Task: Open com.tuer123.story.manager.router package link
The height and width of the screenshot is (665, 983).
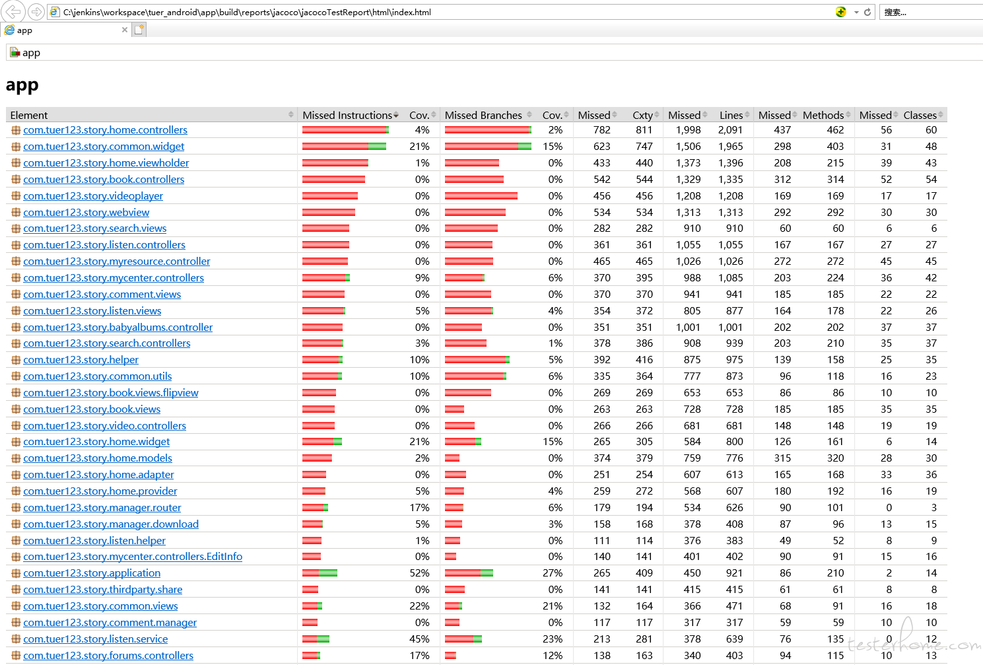Action: (102, 508)
